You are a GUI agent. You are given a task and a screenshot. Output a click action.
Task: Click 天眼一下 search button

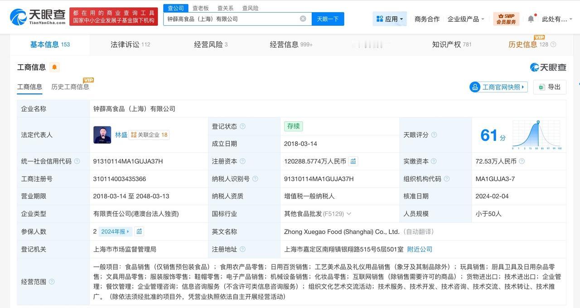pos(328,19)
